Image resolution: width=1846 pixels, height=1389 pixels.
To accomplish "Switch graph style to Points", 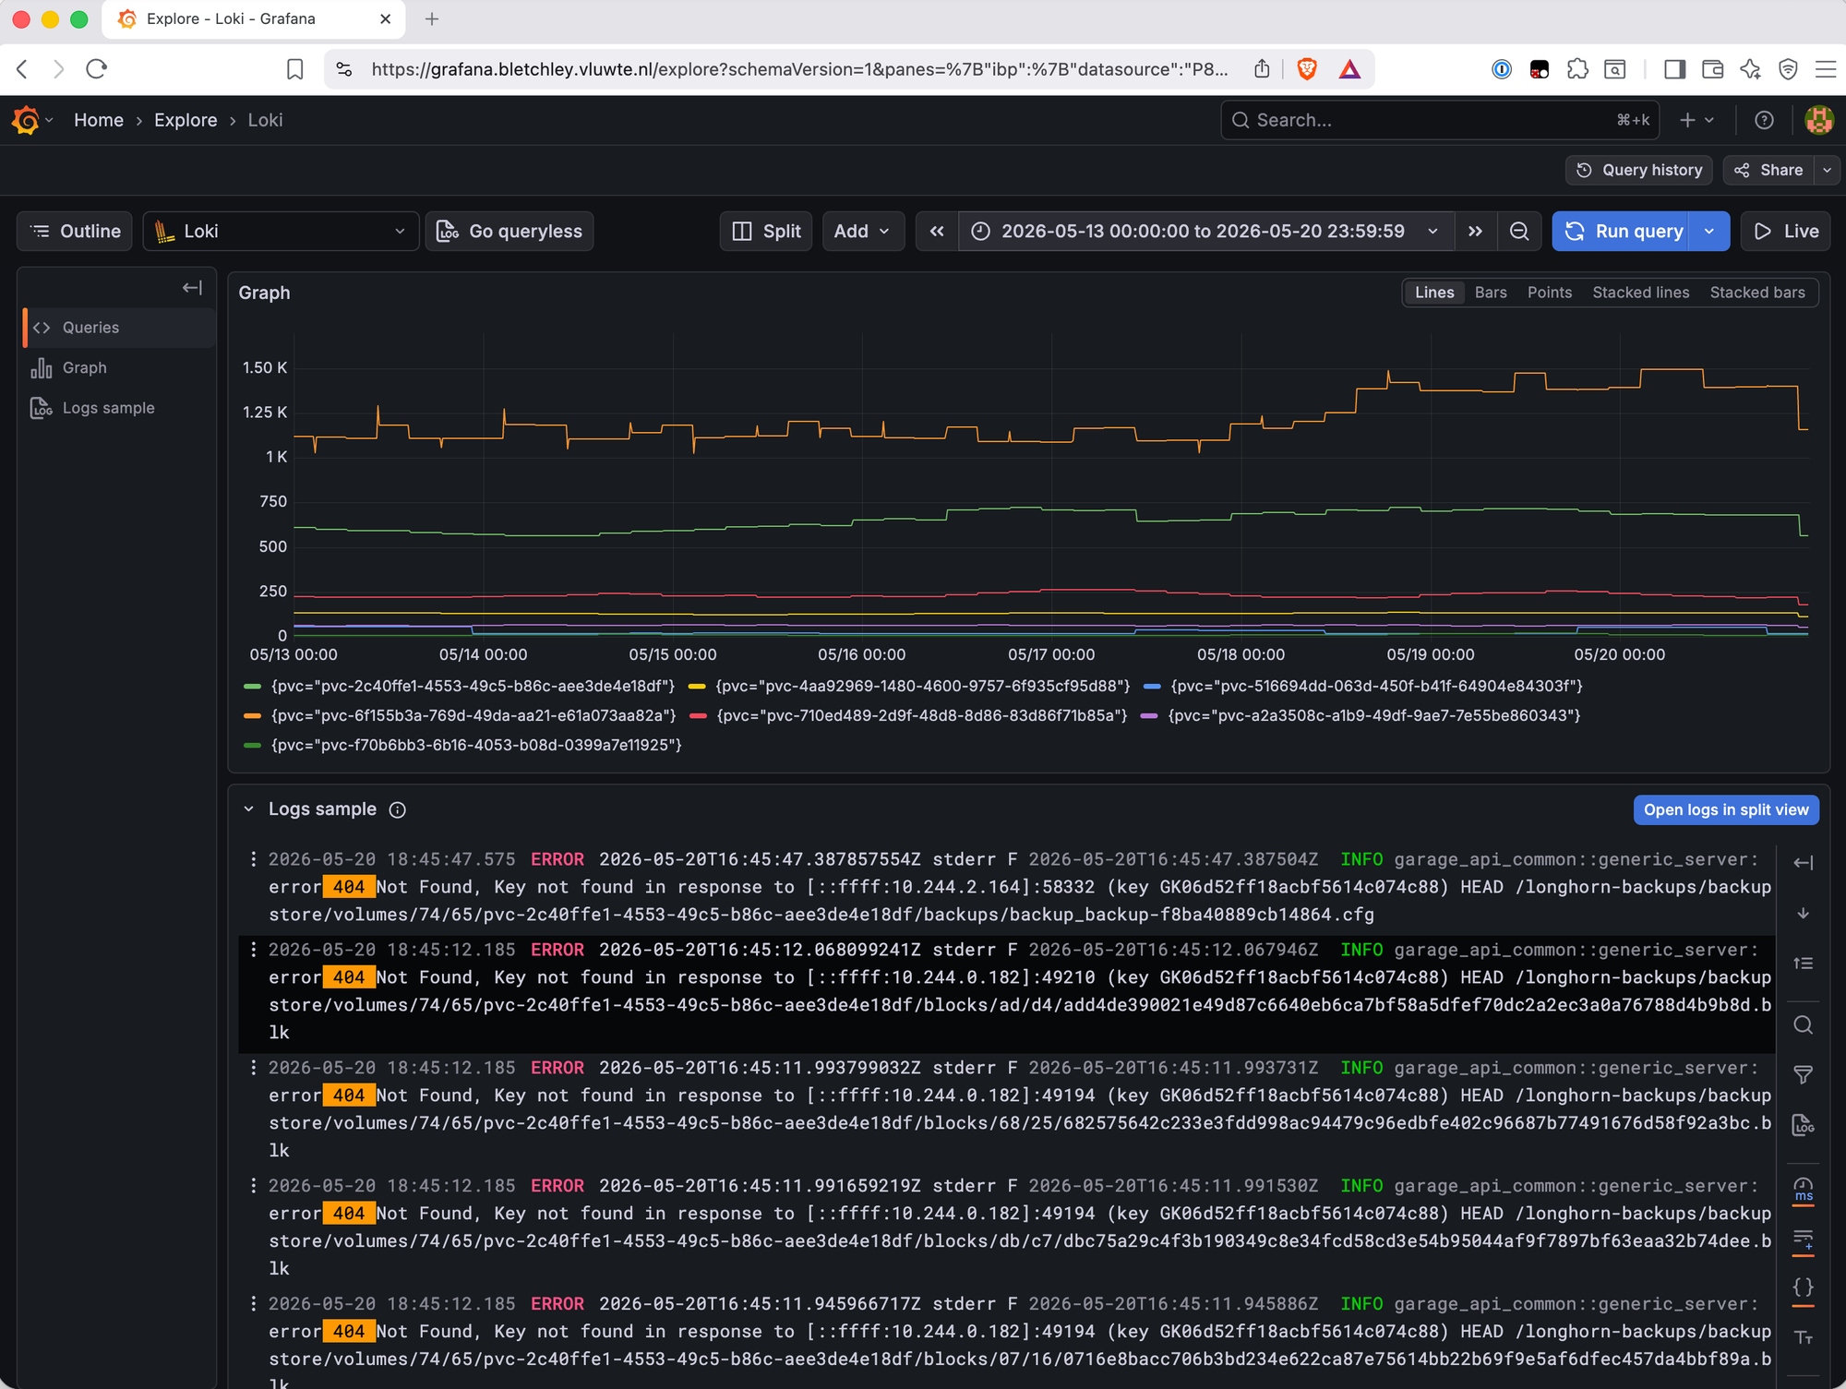I will pos(1549,293).
